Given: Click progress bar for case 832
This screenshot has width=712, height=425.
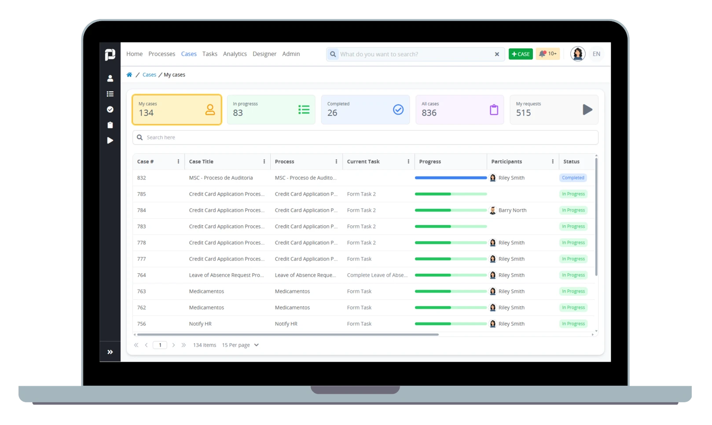Looking at the screenshot, I should pos(451,178).
